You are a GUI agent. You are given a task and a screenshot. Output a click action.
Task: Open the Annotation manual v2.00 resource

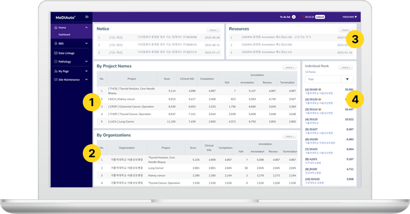[291, 45]
